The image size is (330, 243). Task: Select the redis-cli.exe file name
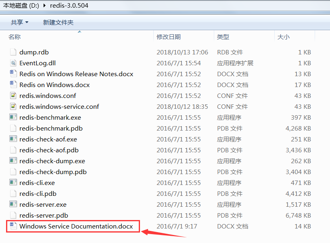(37, 183)
